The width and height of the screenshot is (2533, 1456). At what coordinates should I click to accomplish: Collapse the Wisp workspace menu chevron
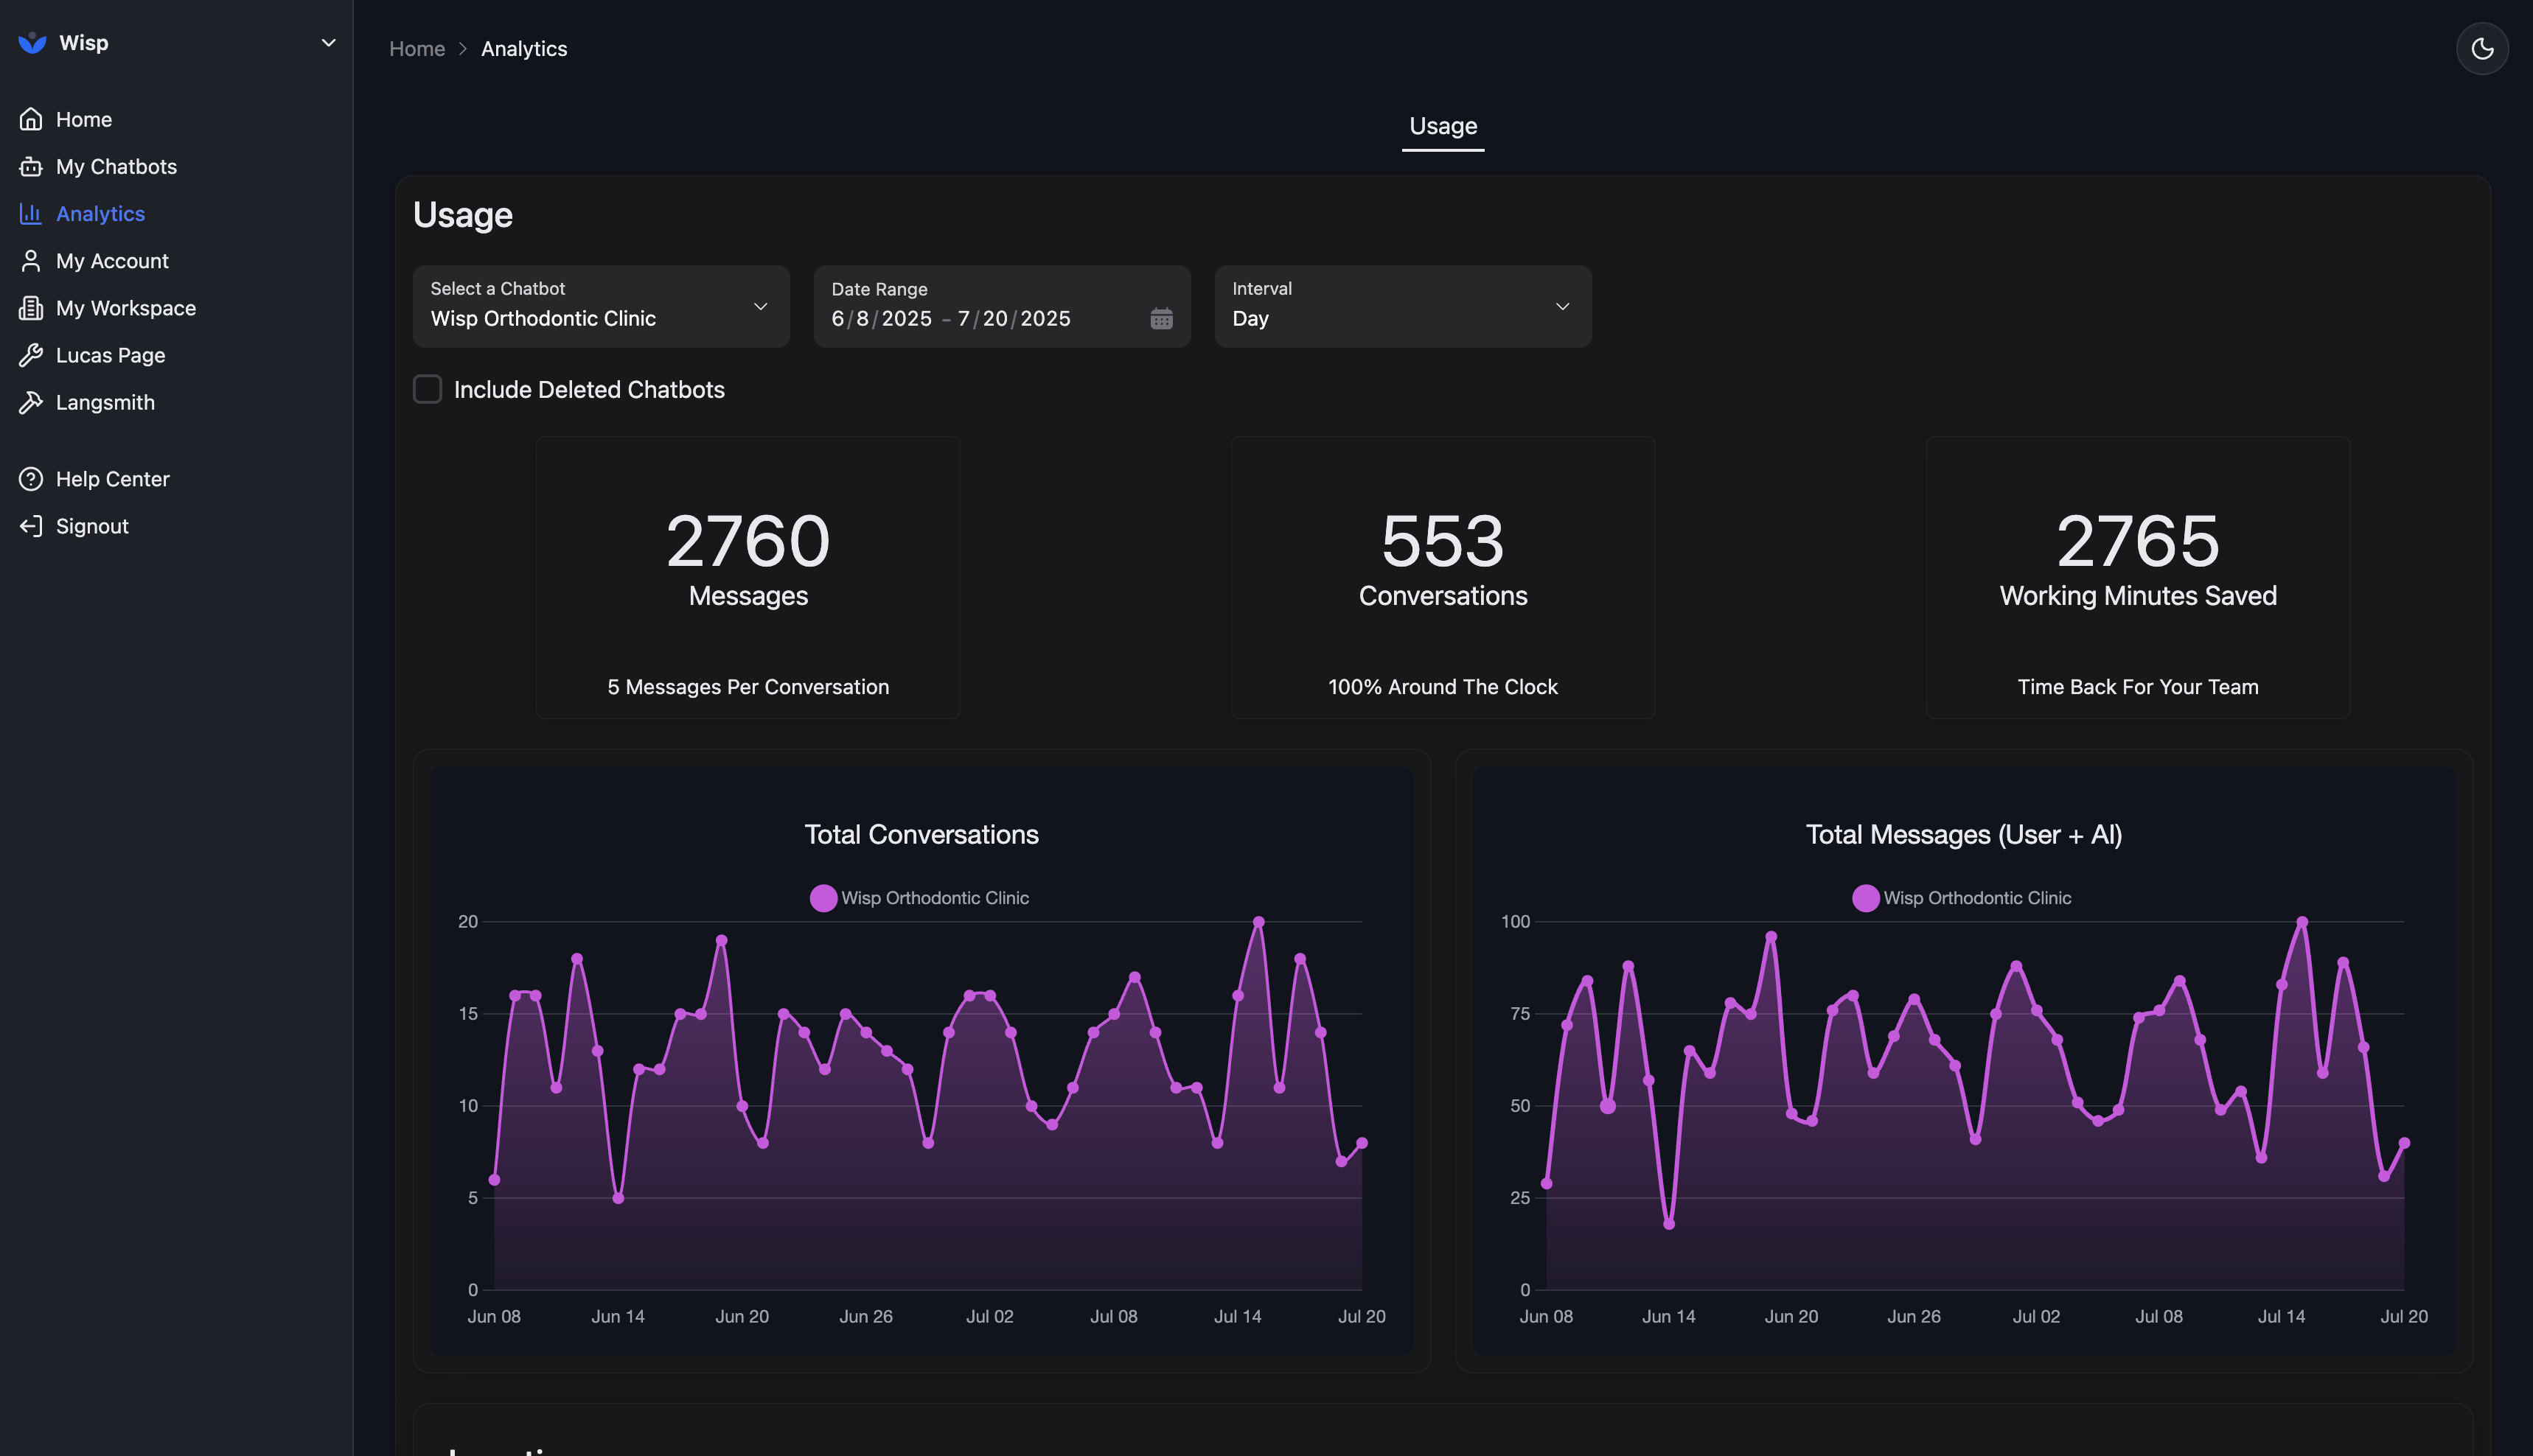coord(328,42)
